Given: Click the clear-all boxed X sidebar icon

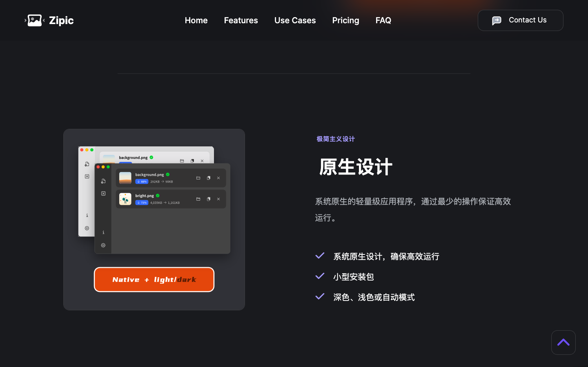Looking at the screenshot, I should [x=103, y=193].
